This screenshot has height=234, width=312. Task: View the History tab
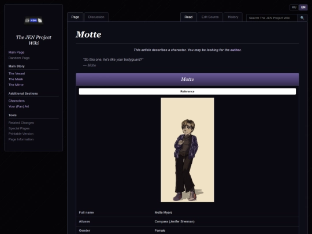click(233, 17)
